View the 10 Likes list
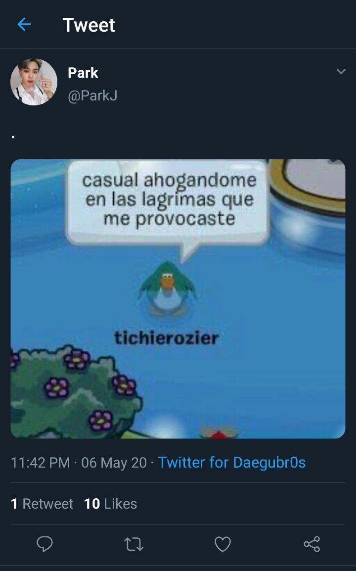 pyautogui.click(x=111, y=504)
